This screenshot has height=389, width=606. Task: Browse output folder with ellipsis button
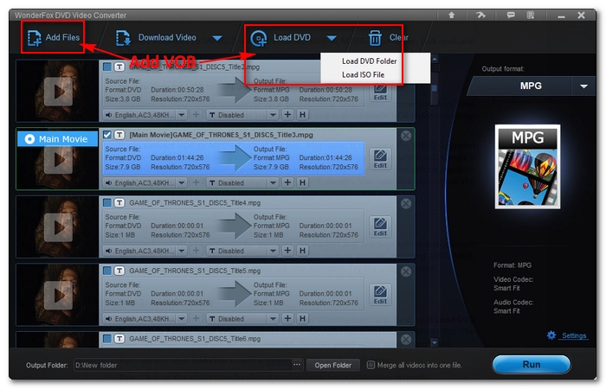pos(297,364)
